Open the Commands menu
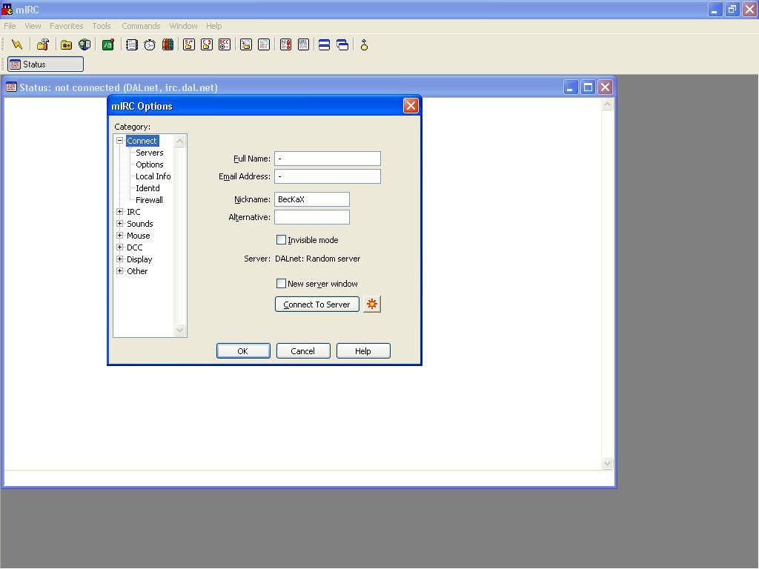 click(141, 26)
